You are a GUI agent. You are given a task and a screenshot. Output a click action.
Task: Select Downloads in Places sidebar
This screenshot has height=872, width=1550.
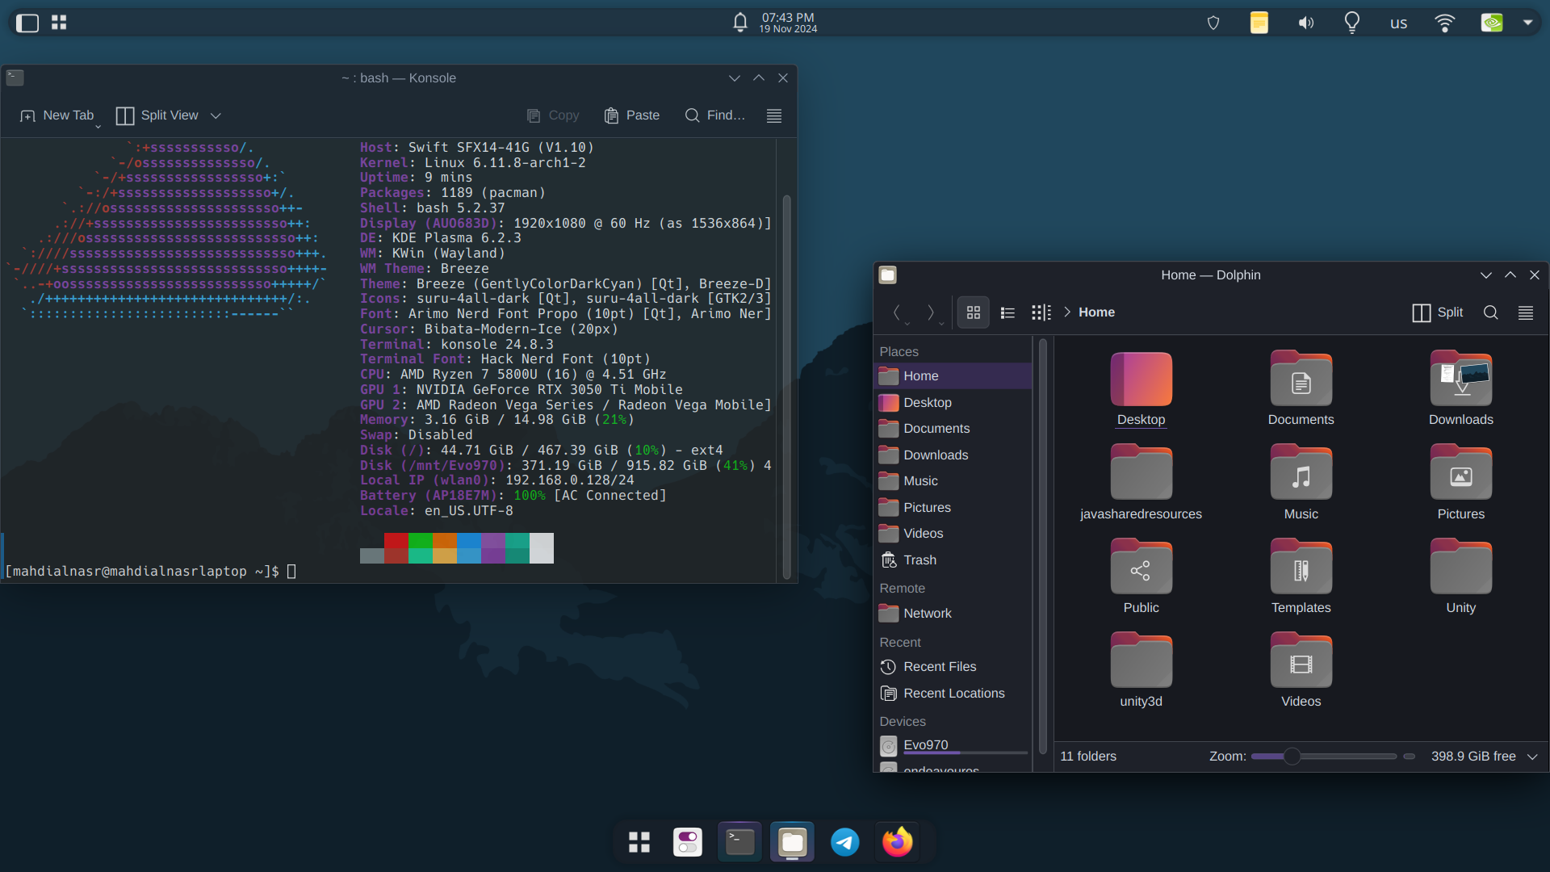(935, 455)
